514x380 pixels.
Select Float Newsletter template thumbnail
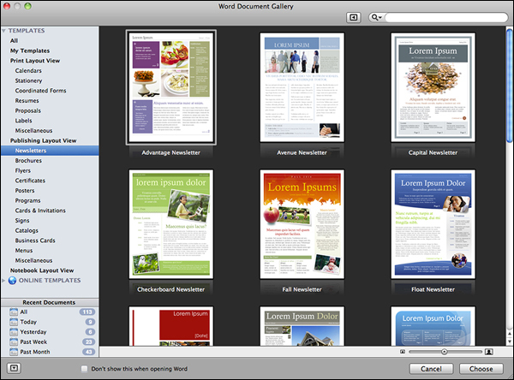coord(433,224)
